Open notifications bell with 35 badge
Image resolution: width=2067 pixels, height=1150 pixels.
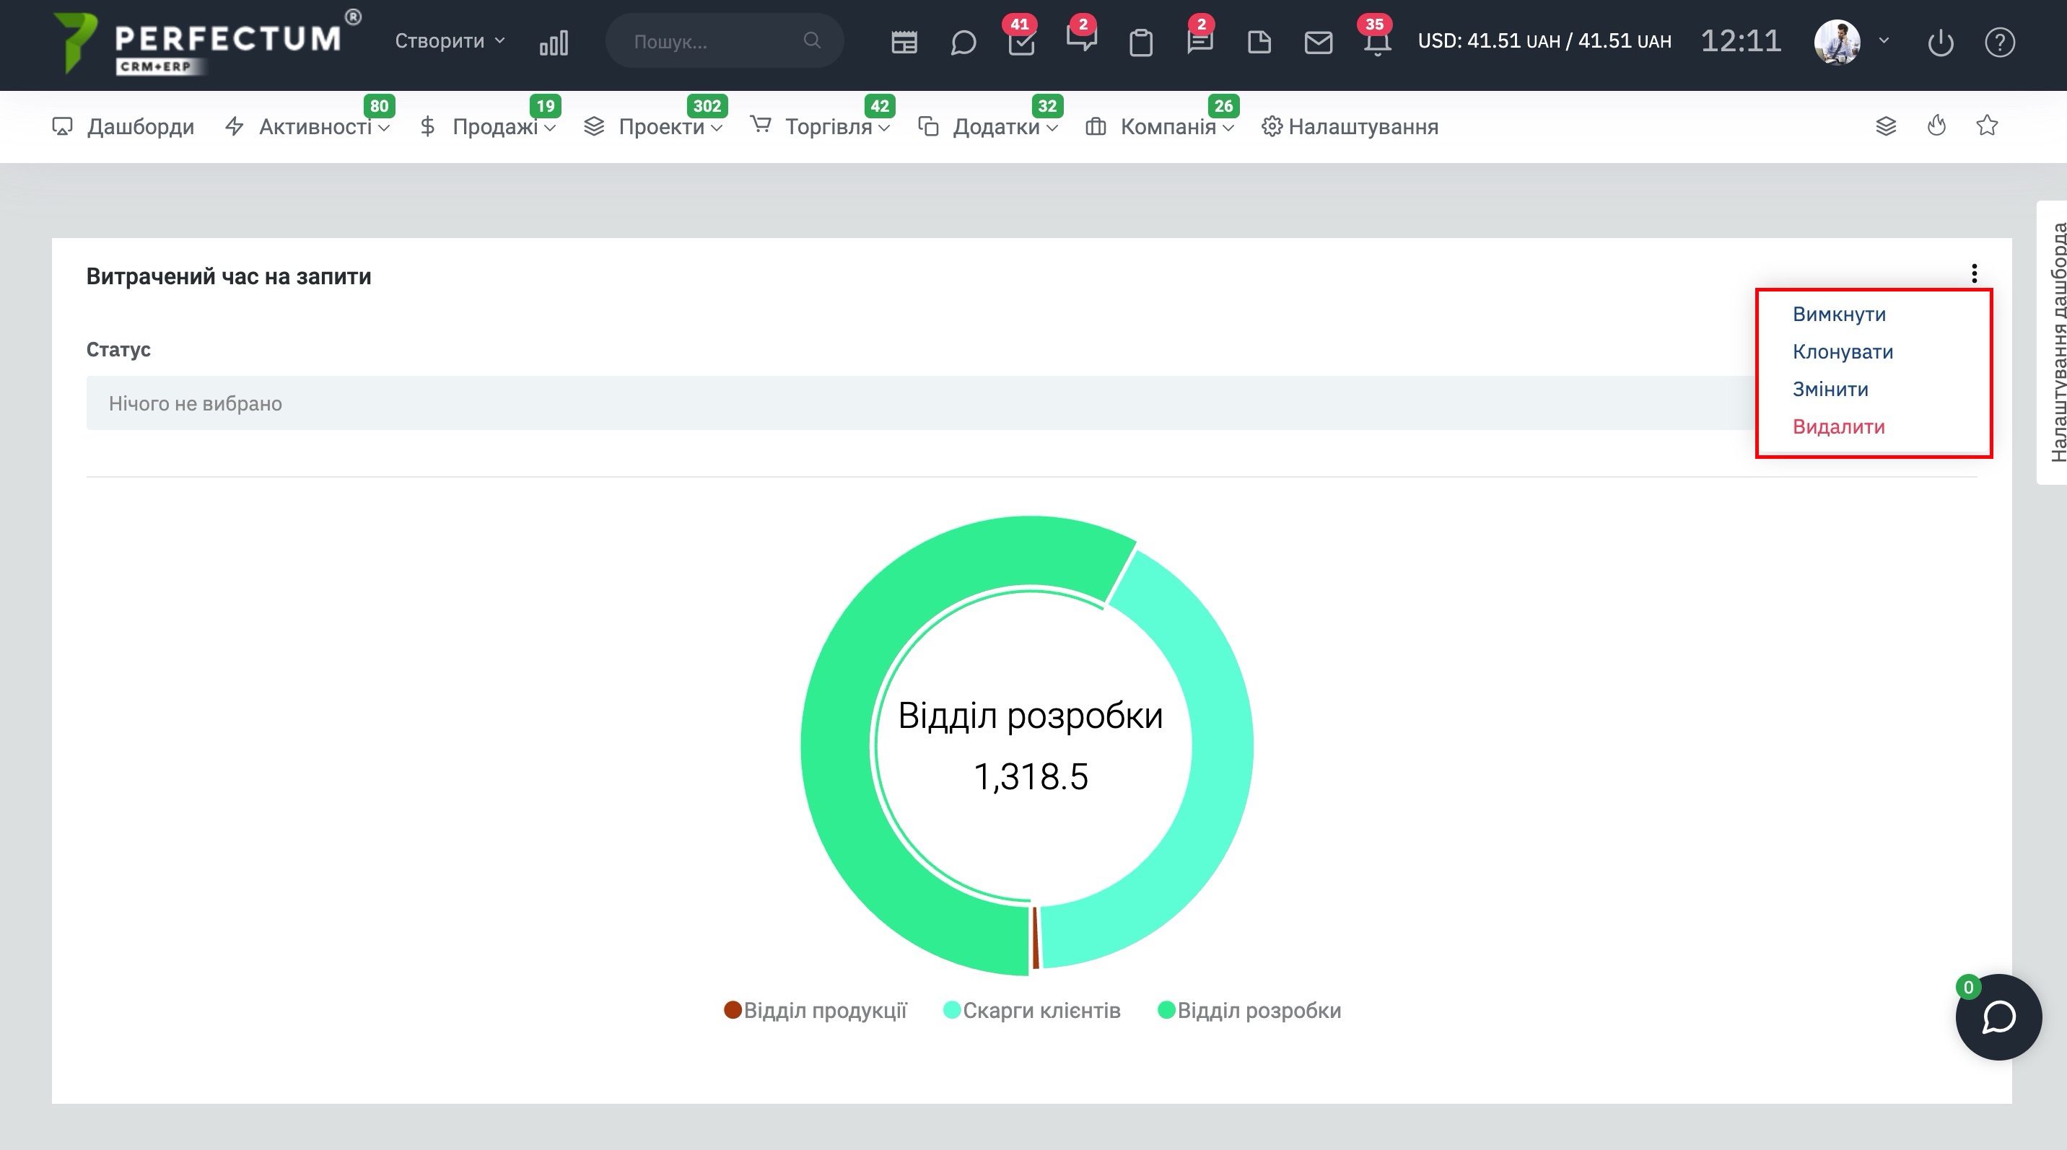pos(1377,42)
